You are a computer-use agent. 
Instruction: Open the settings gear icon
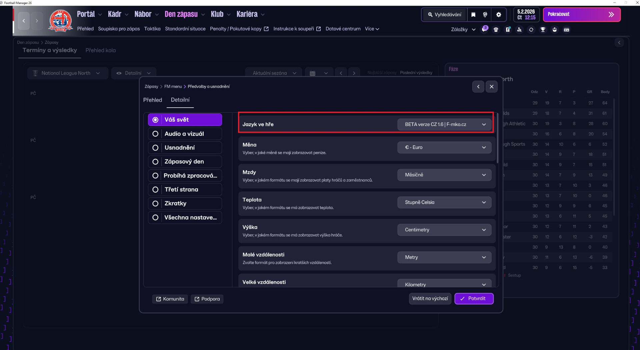(x=499, y=15)
